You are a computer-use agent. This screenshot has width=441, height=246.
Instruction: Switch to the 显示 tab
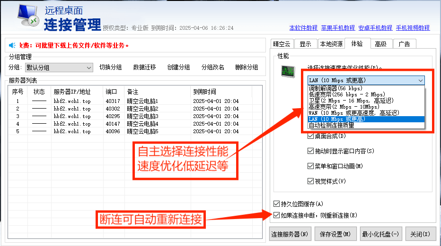click(305, 44)
